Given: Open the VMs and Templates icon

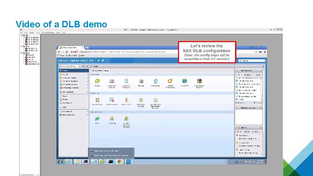Looking at the screenshot, I should (x=127, y=81).
